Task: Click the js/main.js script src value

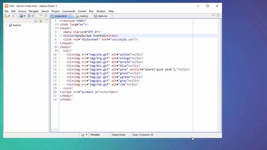Action: (90, 92)
